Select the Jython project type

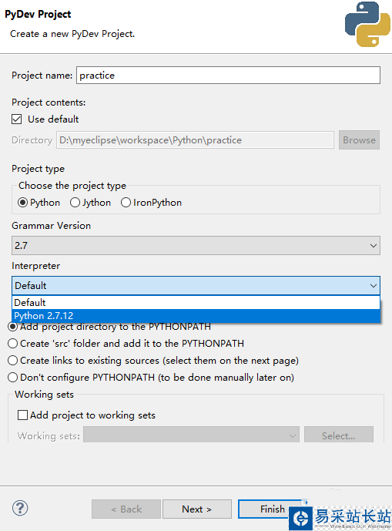[x=75, y=203]
